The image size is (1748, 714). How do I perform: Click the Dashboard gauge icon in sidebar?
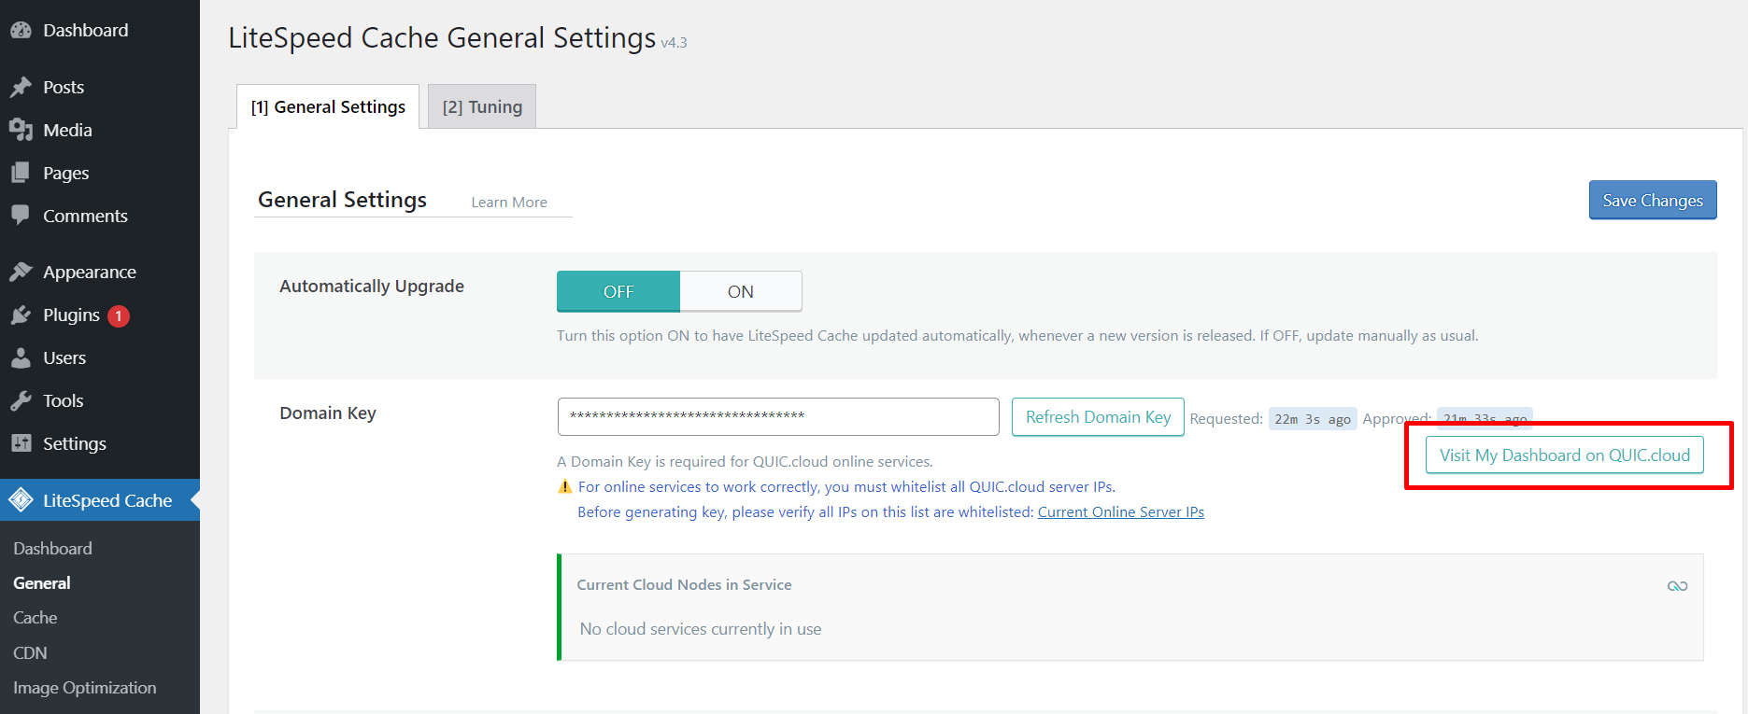click(x=21, y=30)
